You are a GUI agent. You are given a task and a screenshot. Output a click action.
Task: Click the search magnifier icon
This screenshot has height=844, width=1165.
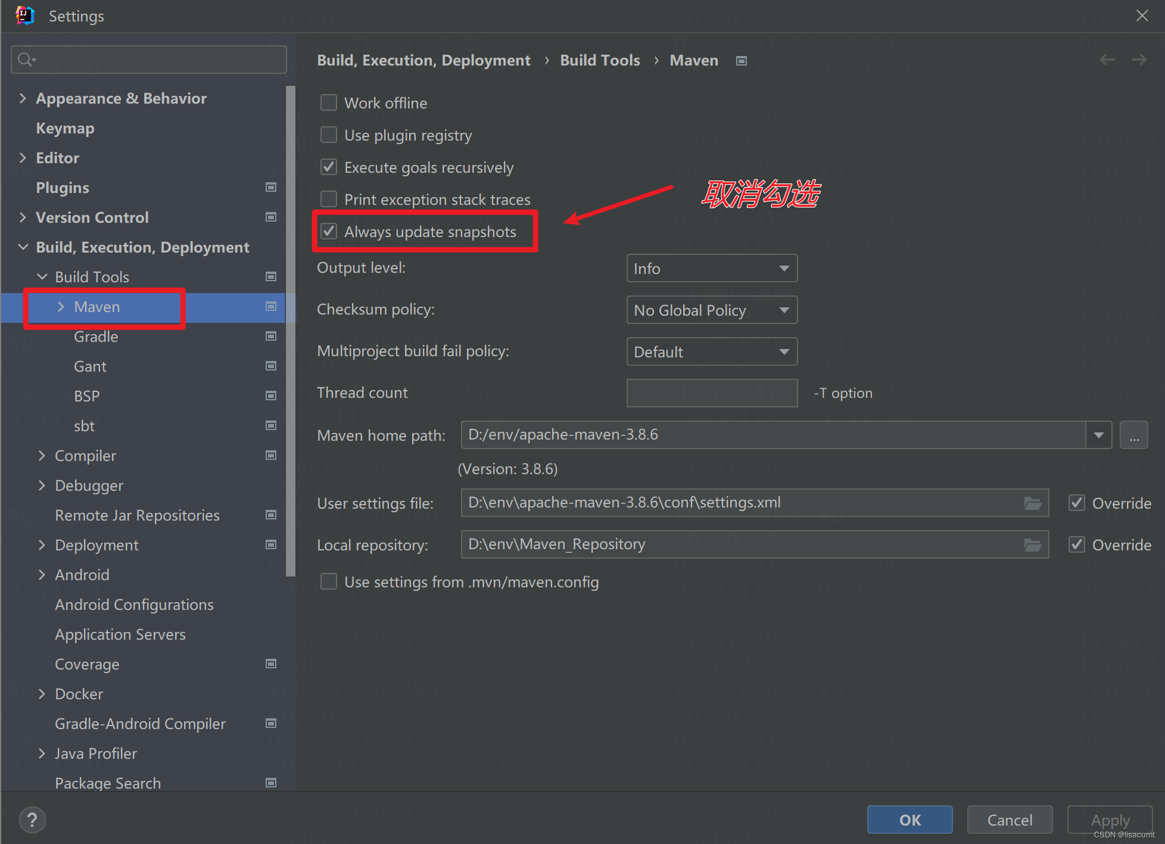pyautogui.click(x=27, y=59)
